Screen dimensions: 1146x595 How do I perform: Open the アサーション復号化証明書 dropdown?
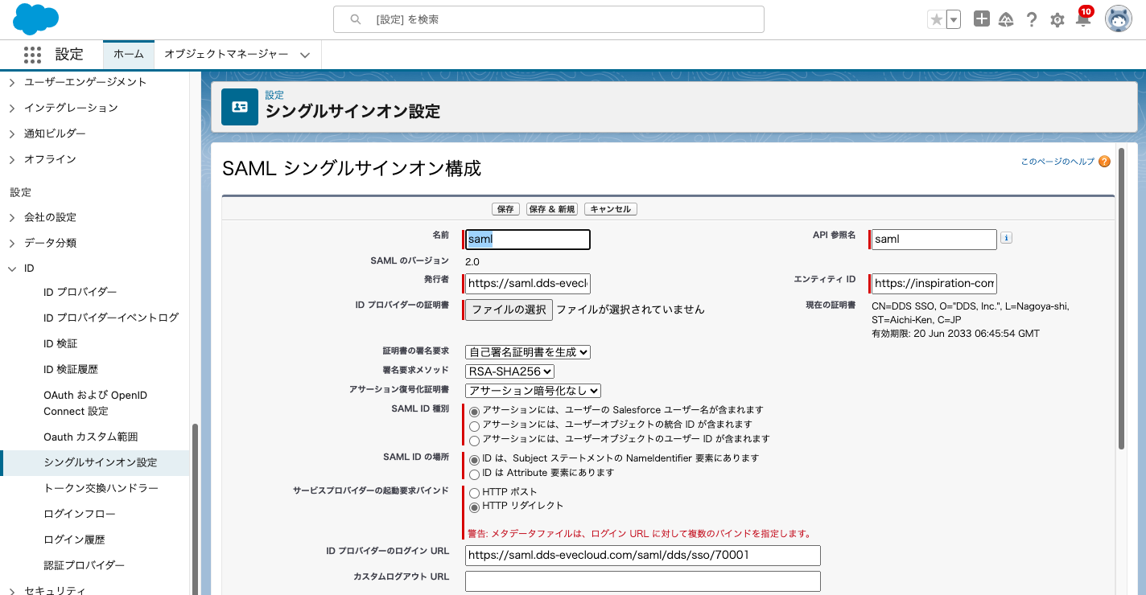tap(533, 391)
